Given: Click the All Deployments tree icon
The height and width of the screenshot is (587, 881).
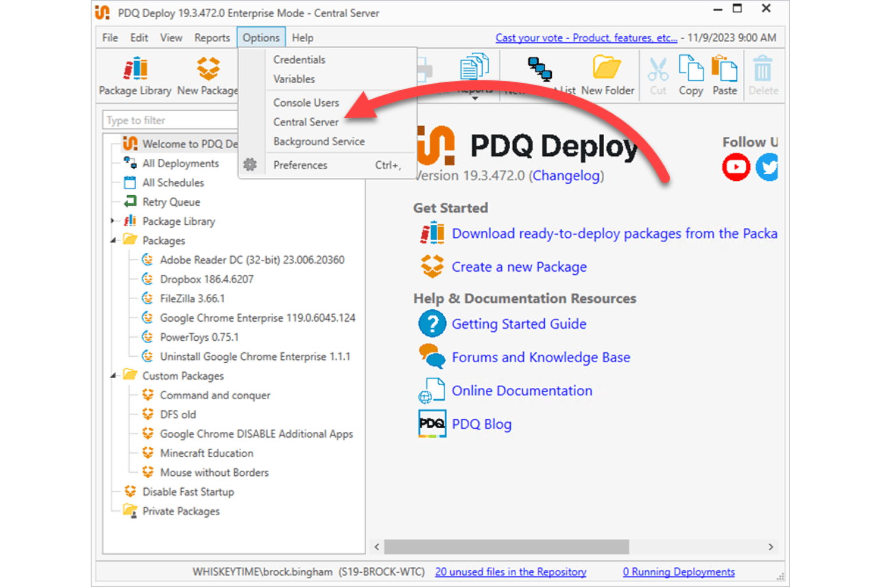Looking at the screenshot, I should [x=130, y=163].
